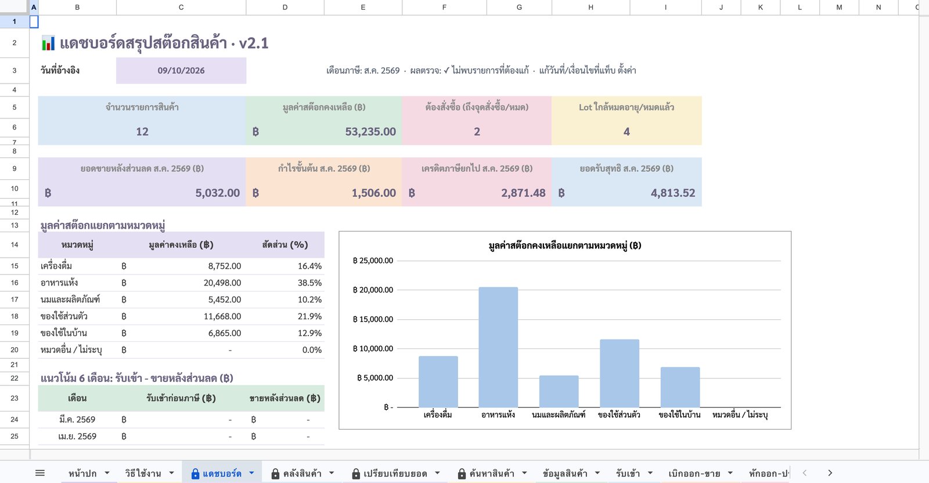Image resolution: width=929 pixels, height=483 pixels.
Task: Click tax credit value 2,871.48
Action: click(477, 193)
